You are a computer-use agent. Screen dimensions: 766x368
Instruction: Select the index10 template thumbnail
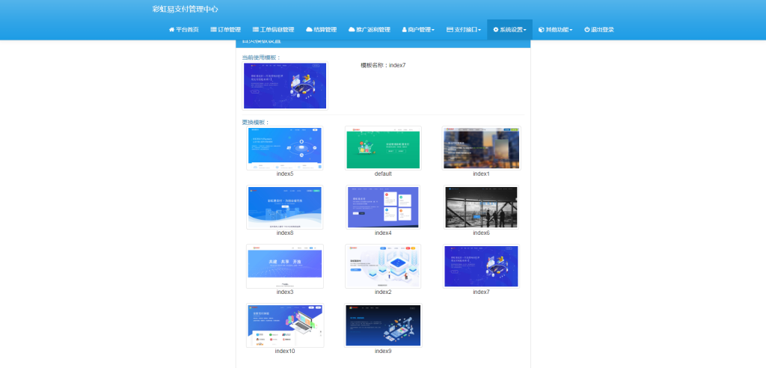(285, 325)
